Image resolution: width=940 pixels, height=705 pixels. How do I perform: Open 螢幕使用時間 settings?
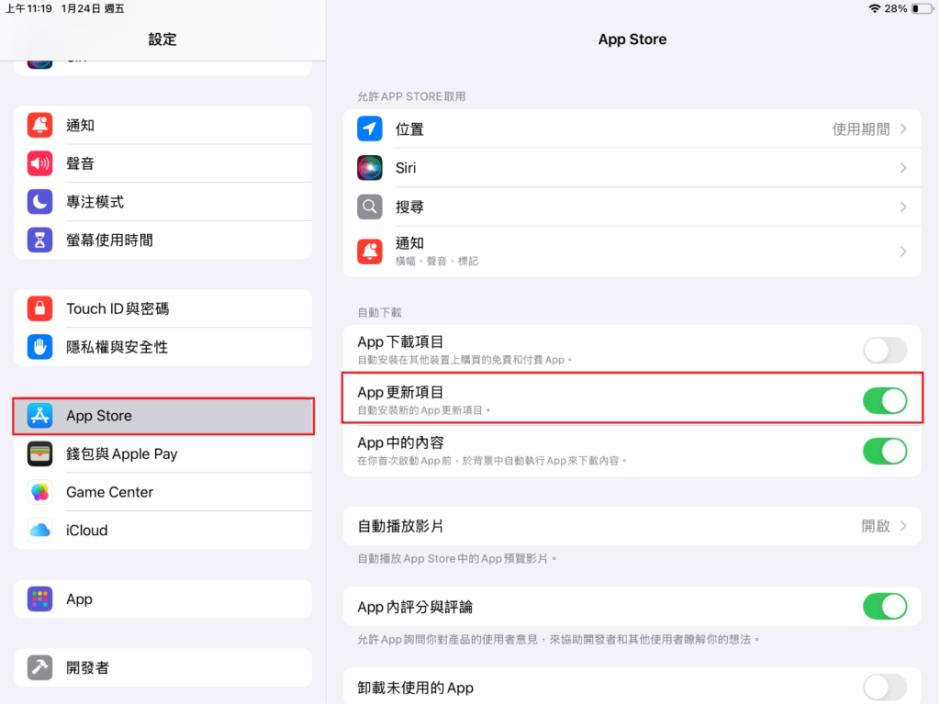coord(163,241)
